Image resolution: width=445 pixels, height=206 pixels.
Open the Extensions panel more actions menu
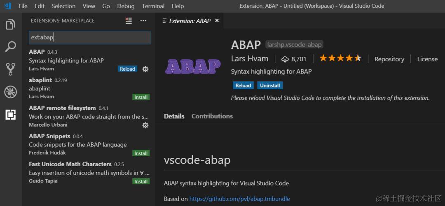143,21
